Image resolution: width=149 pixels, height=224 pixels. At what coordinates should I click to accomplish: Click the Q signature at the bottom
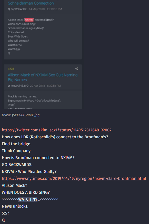pyautogui.click(x=3, y=220)
